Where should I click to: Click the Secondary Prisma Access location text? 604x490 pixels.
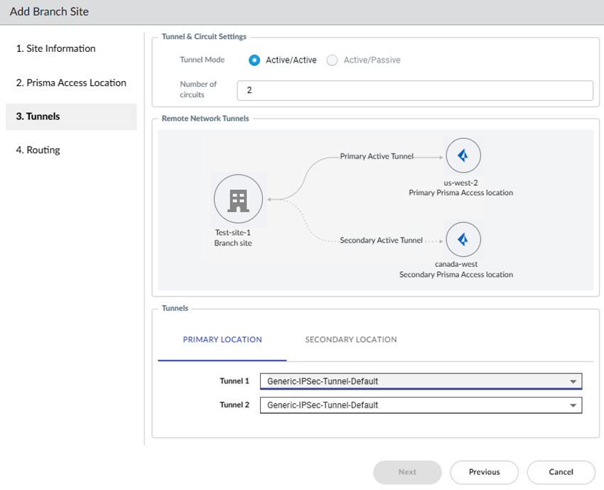pyautogui.click(x=456, y=275)
